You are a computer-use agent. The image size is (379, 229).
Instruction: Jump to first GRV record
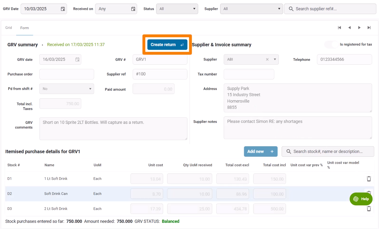pos(340,28)
